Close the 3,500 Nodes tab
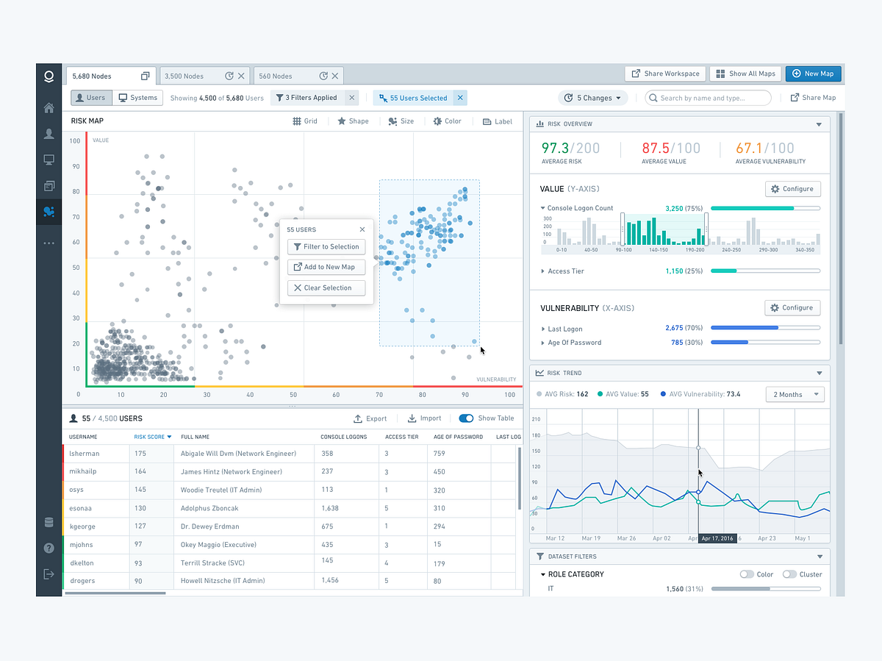Viewport: 882px width, 661px height. pos(241,76)
